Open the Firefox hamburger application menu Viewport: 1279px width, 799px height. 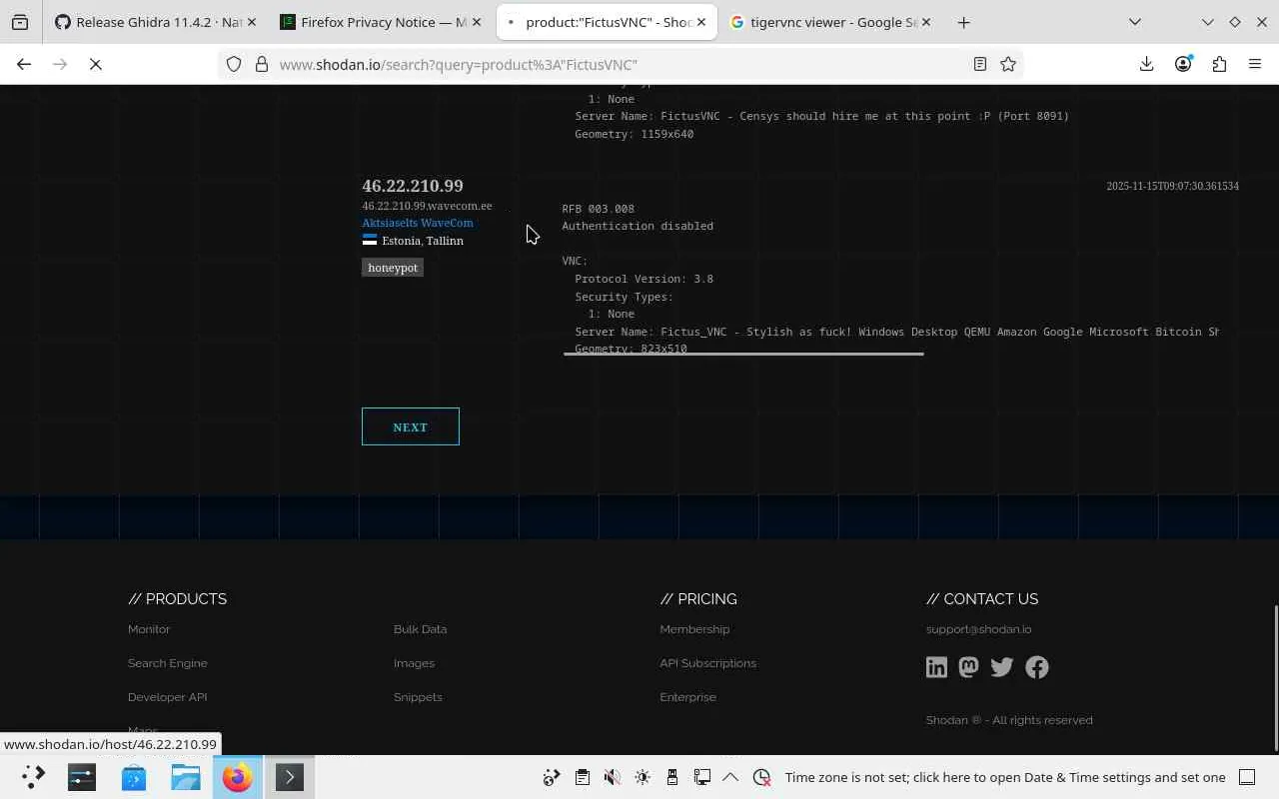[x=1255, y=64]
